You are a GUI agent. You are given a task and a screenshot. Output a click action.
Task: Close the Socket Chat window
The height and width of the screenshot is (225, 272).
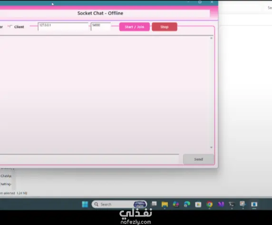[212, 2]
